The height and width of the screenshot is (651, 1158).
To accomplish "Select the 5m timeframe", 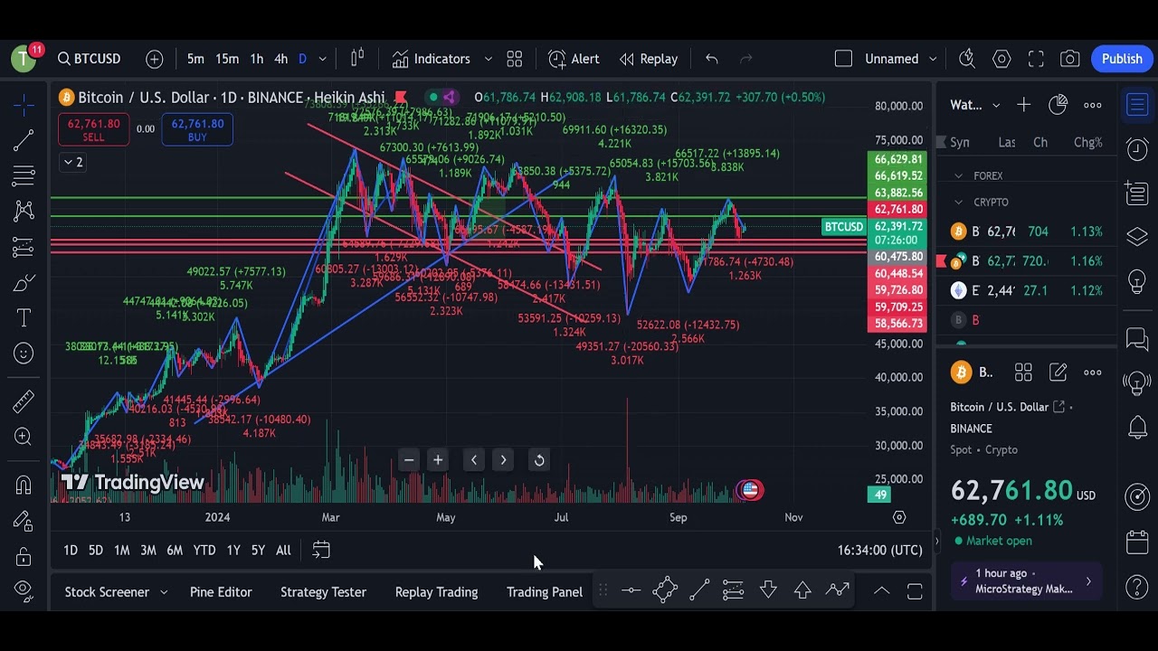I will (x=195, y=59).
